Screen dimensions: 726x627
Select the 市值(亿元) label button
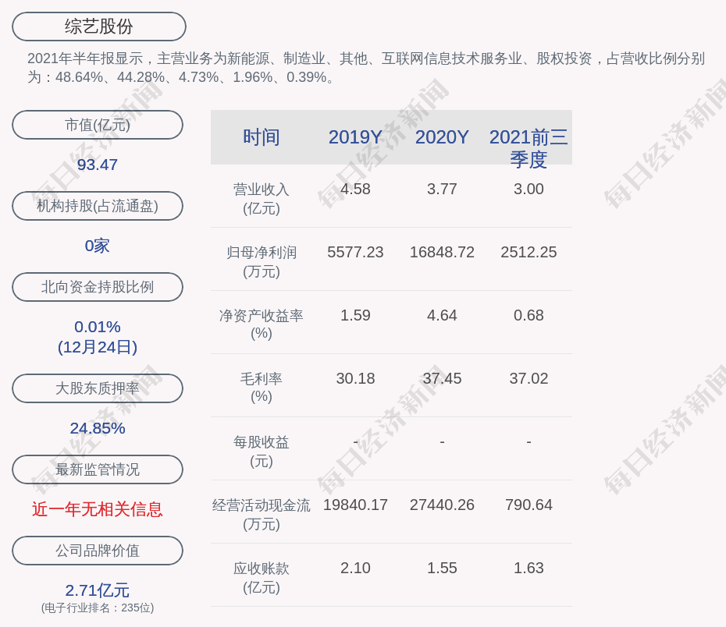98,125
